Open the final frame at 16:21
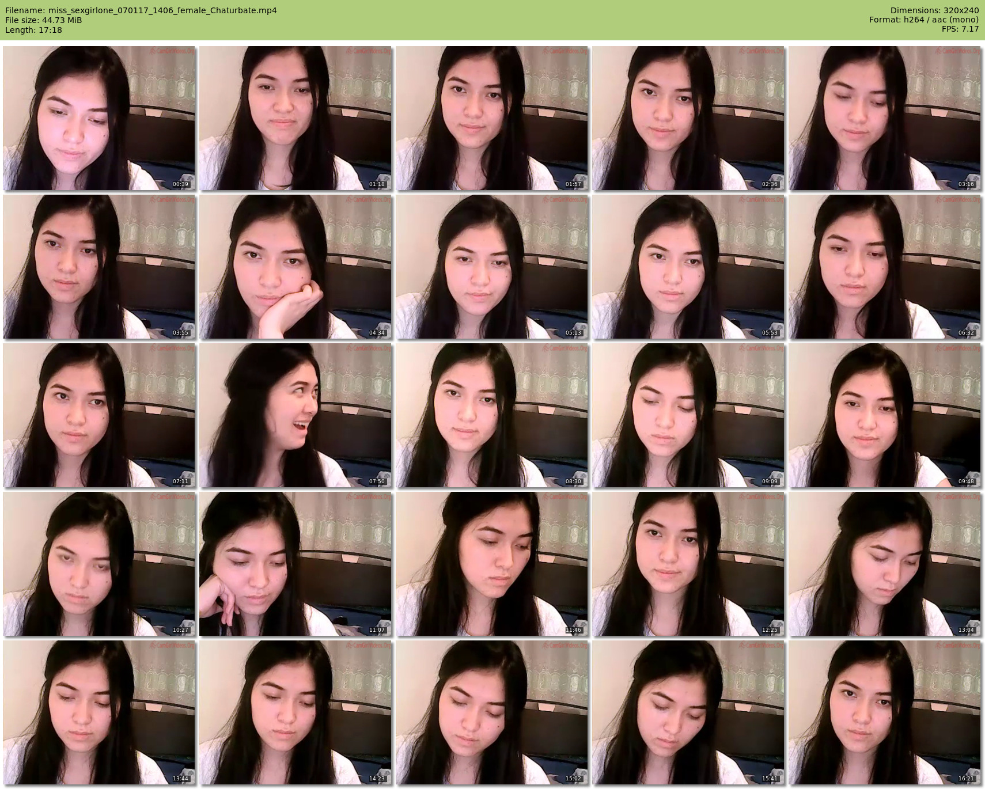Image resolution: width=985 pixels, height=789 pixels. [884, 712]
